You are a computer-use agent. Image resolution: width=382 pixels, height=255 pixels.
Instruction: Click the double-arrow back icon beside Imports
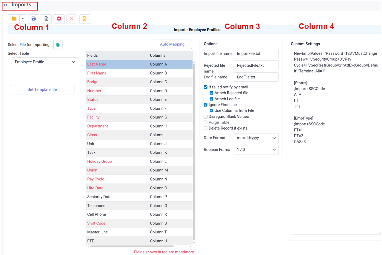pyautogui.click(x=5, y=5)
